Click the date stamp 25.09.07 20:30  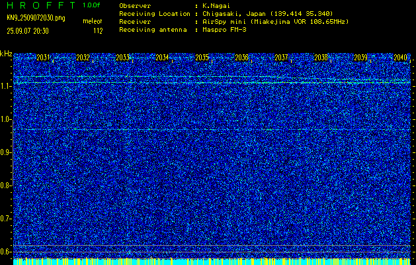point(28,31)
